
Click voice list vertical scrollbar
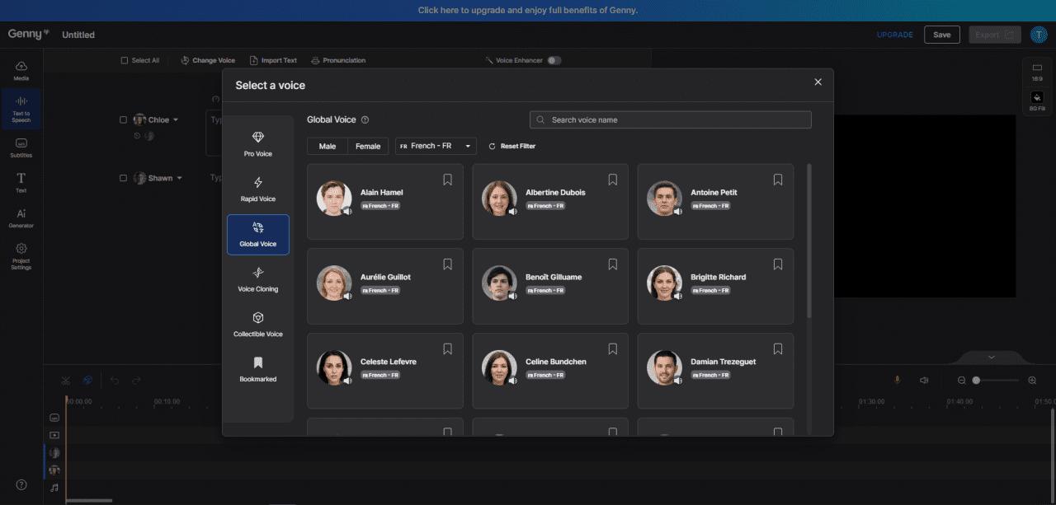pyautogui.click(x=808, y=240)
